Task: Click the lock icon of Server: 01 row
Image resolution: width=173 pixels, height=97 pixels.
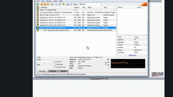Action: (x=38, y=17)
